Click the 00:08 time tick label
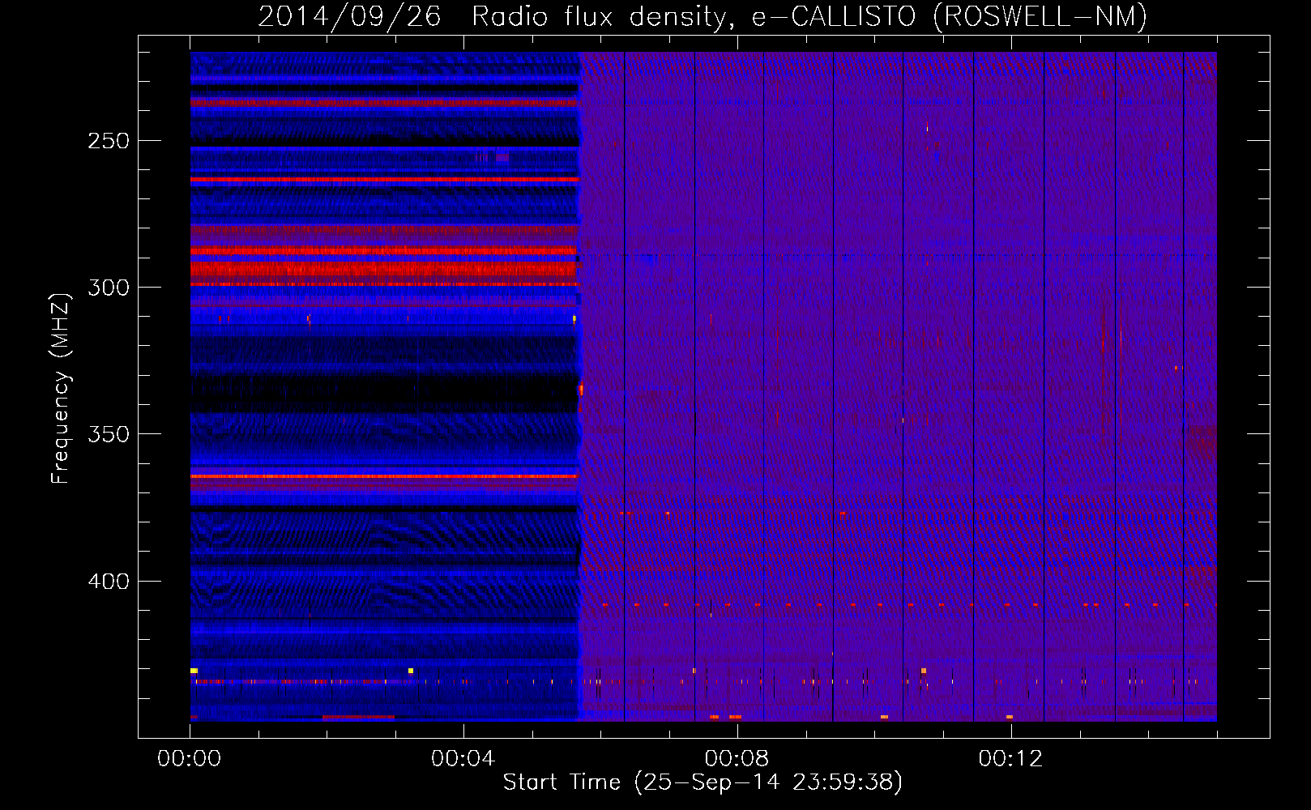Viewport: 1311px width, 810px height. pos(737,758)
